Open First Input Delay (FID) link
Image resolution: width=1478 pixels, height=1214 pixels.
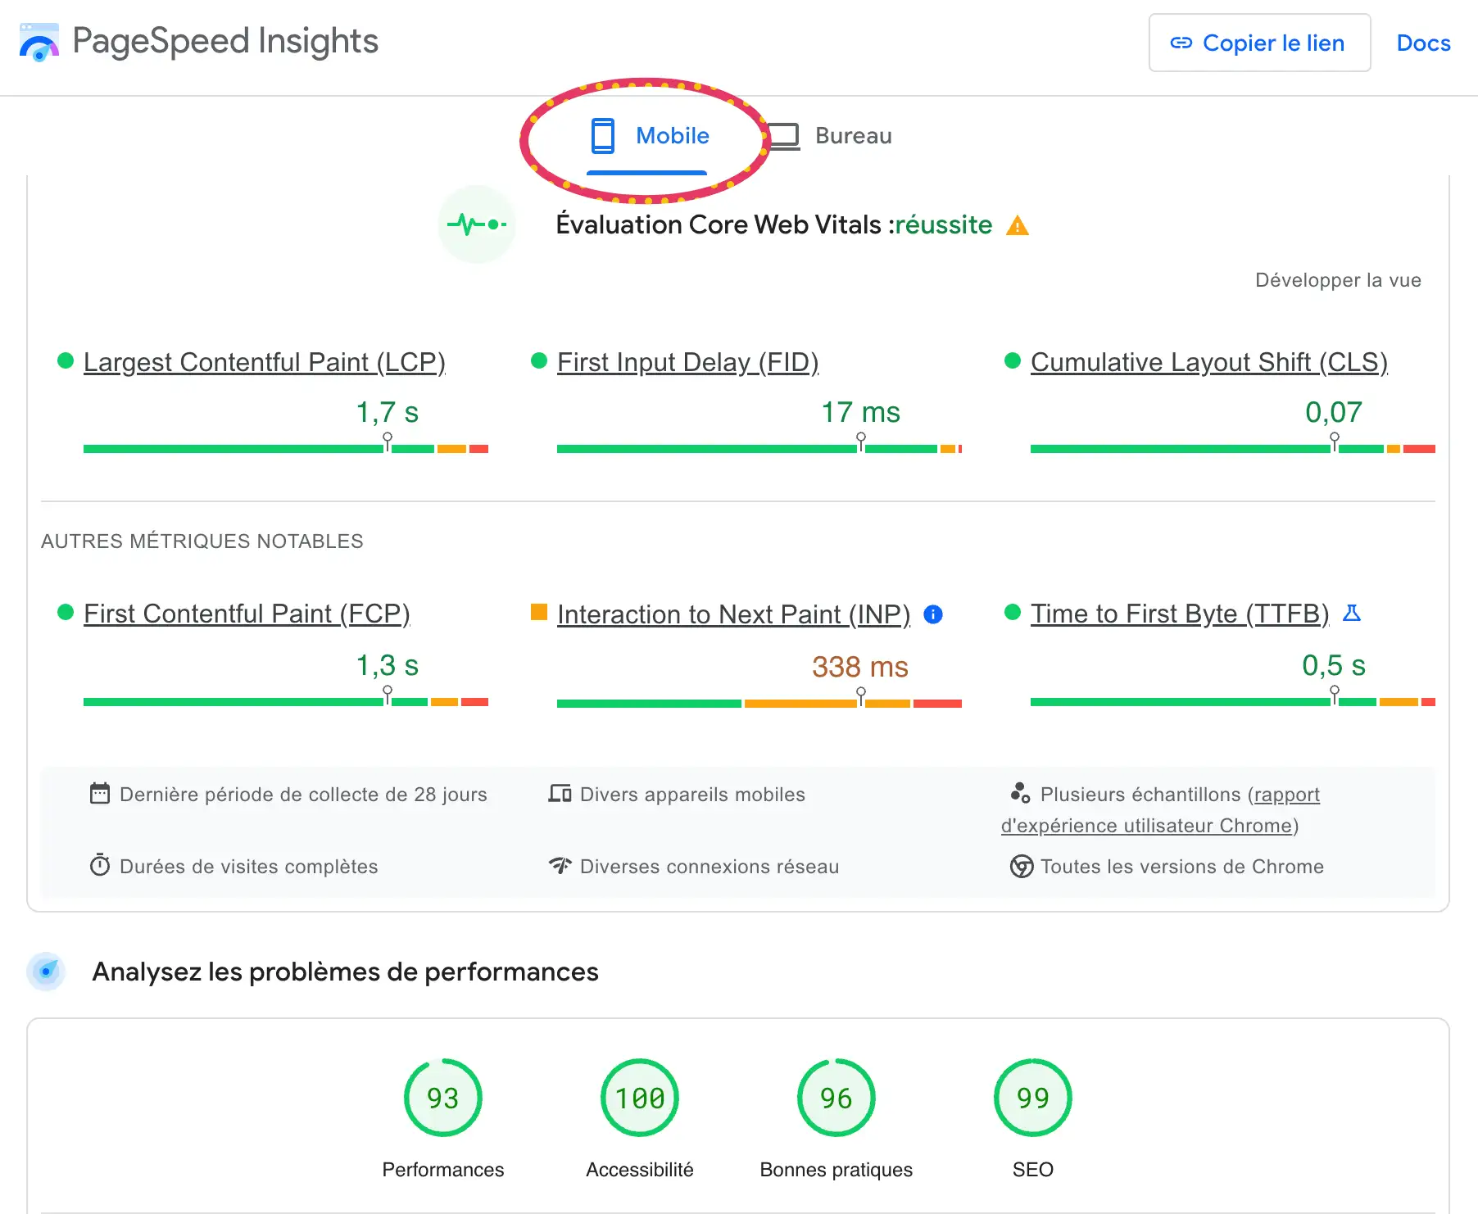[688, 362]
